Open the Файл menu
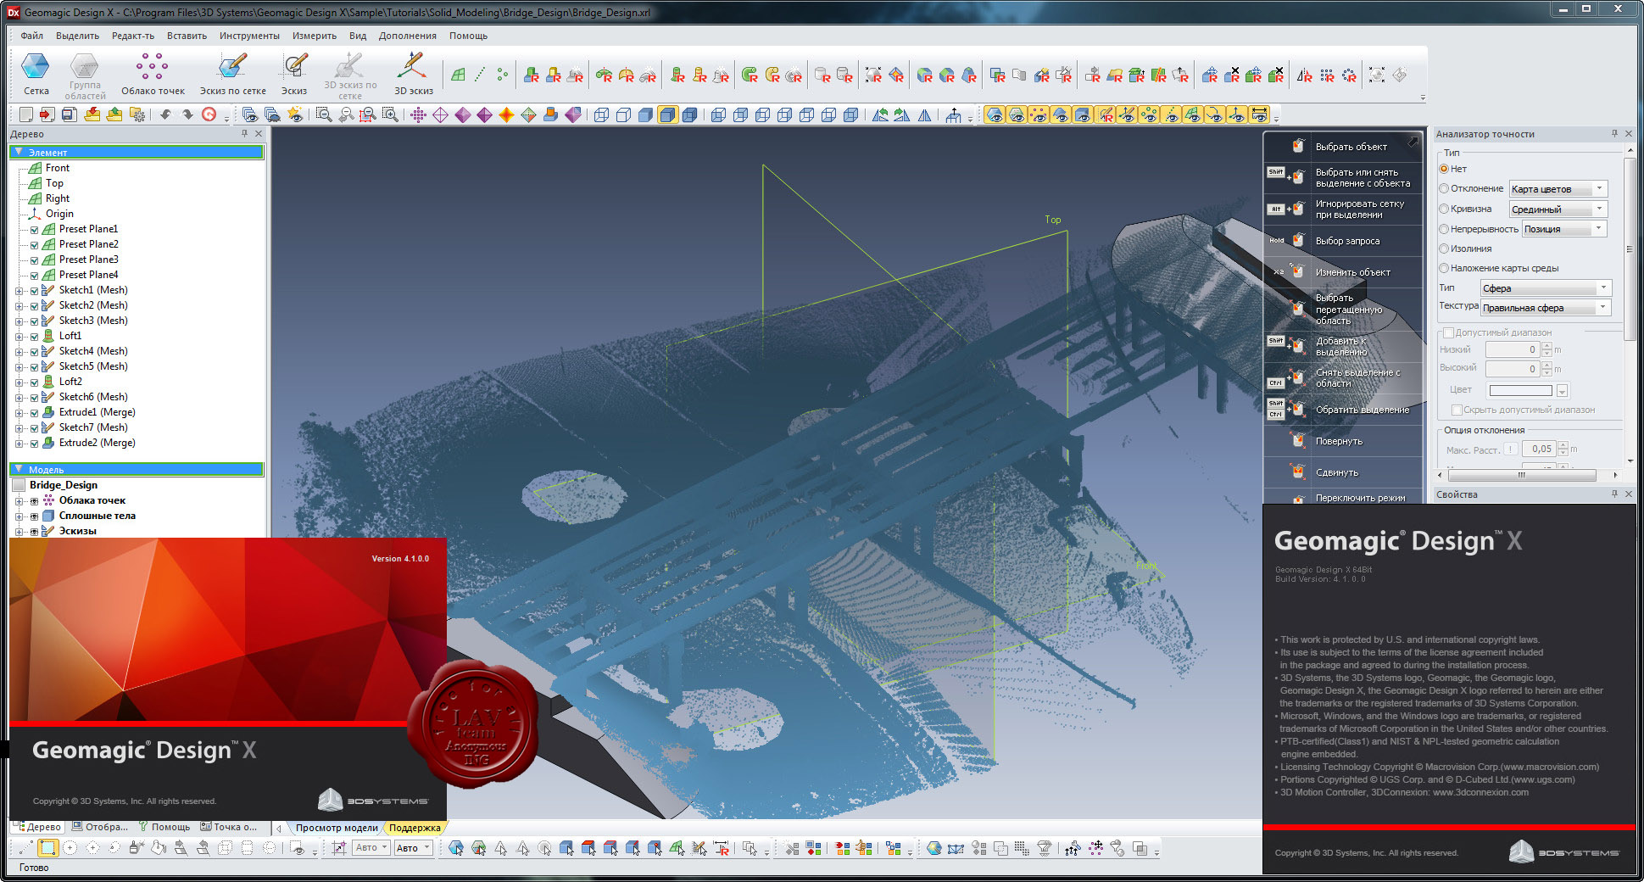1644x882 pixels. 31,36
